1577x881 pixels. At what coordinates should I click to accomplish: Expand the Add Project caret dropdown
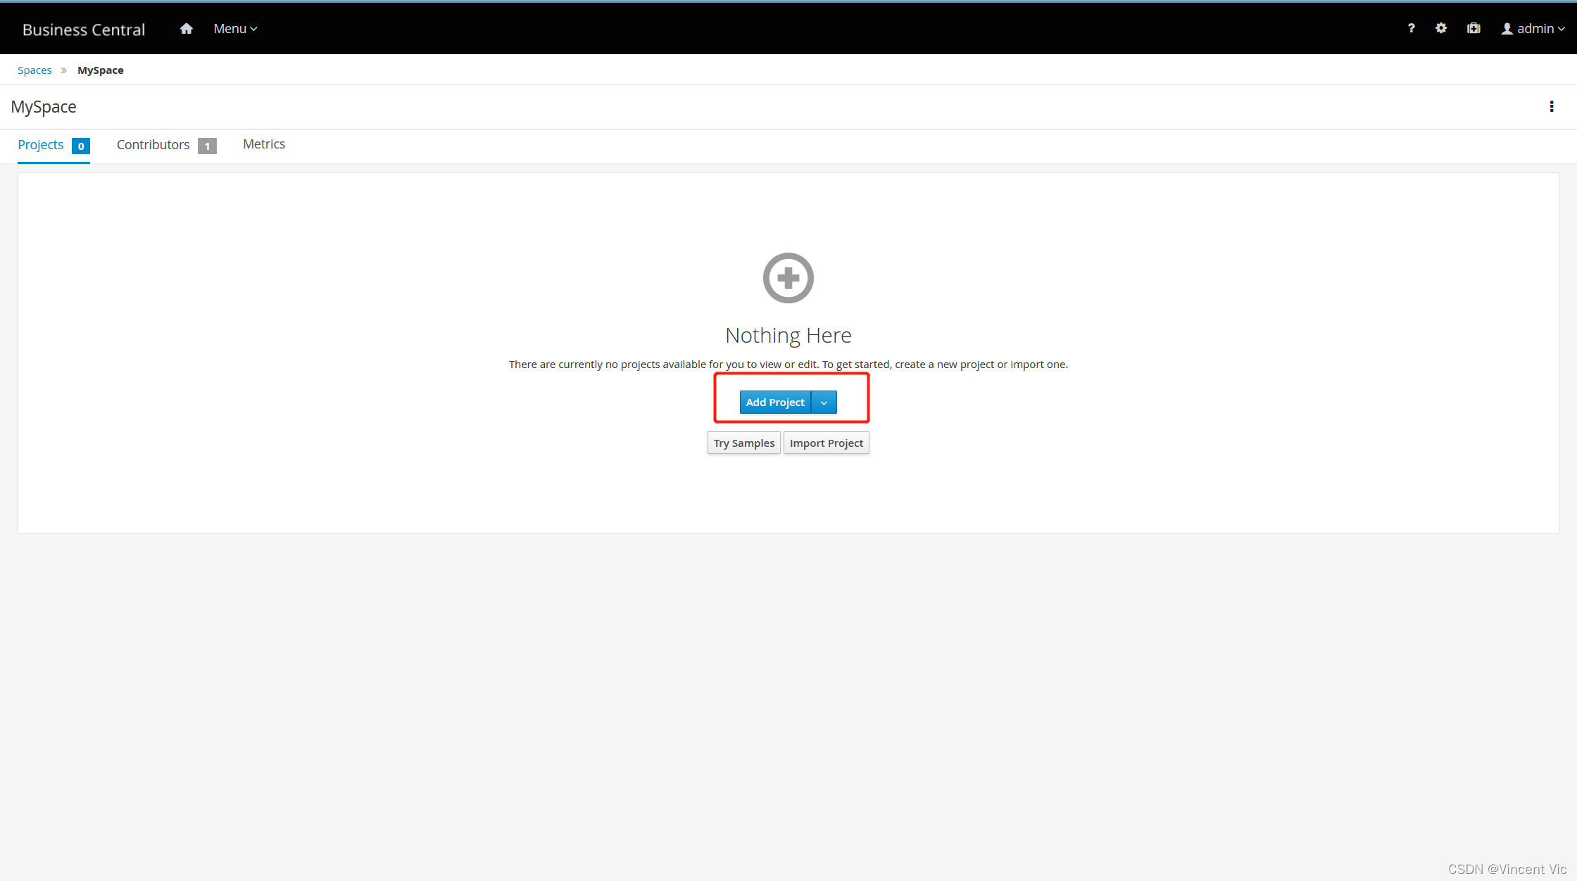pos(824,403)
